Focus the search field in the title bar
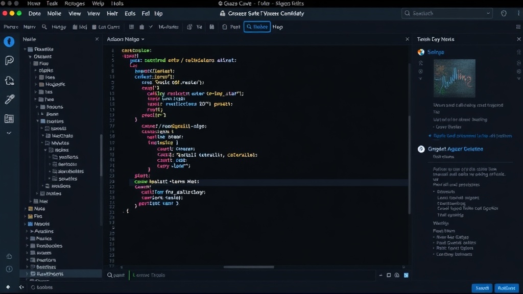Screen dimensions: 523x294 [x=447, y=13]
